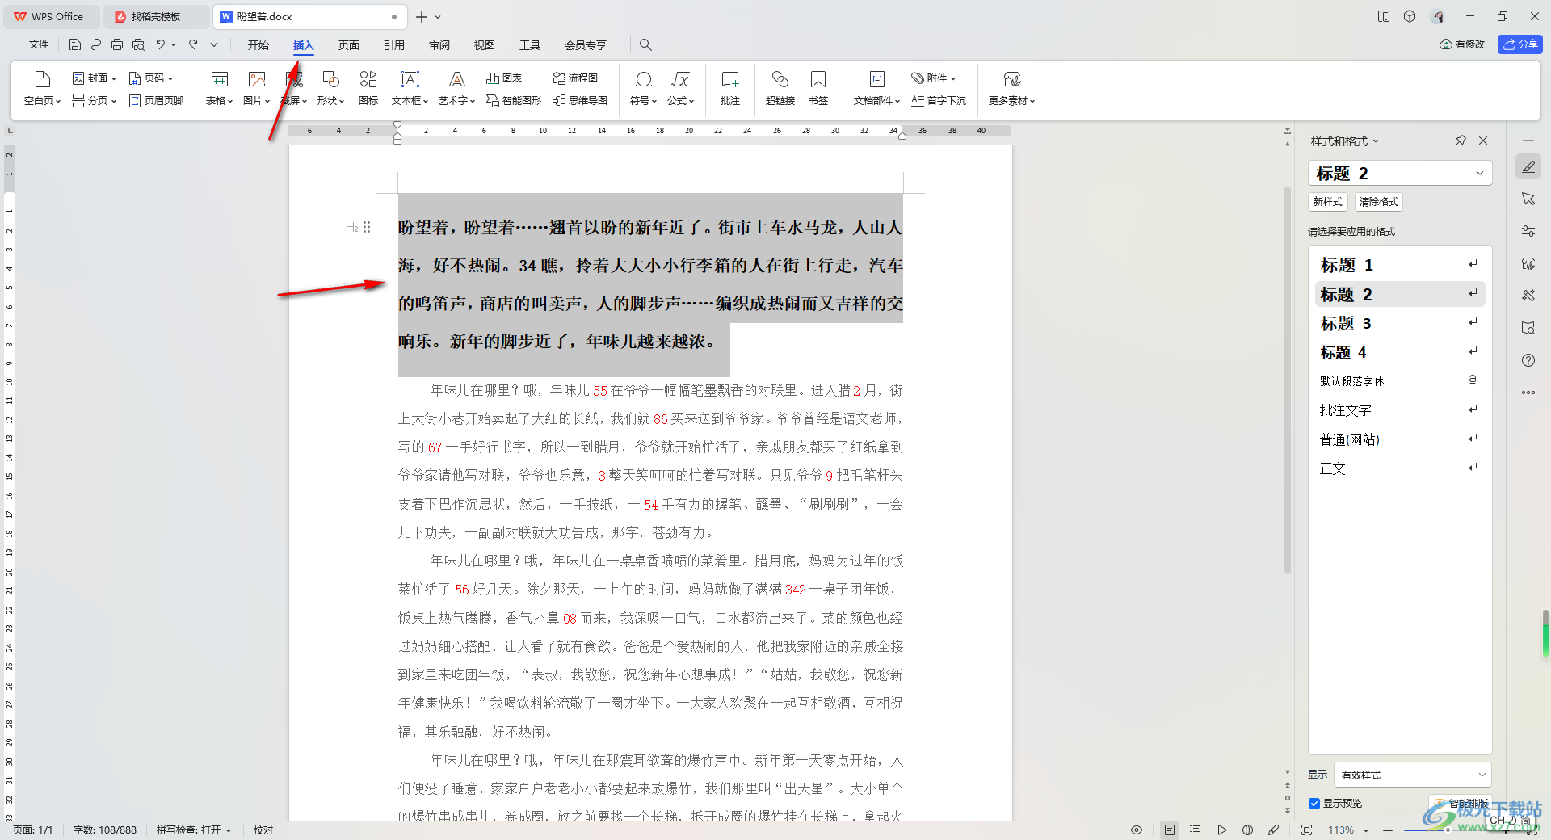
Task: Start reading mode with the play icon
Action: (1222, 830)
